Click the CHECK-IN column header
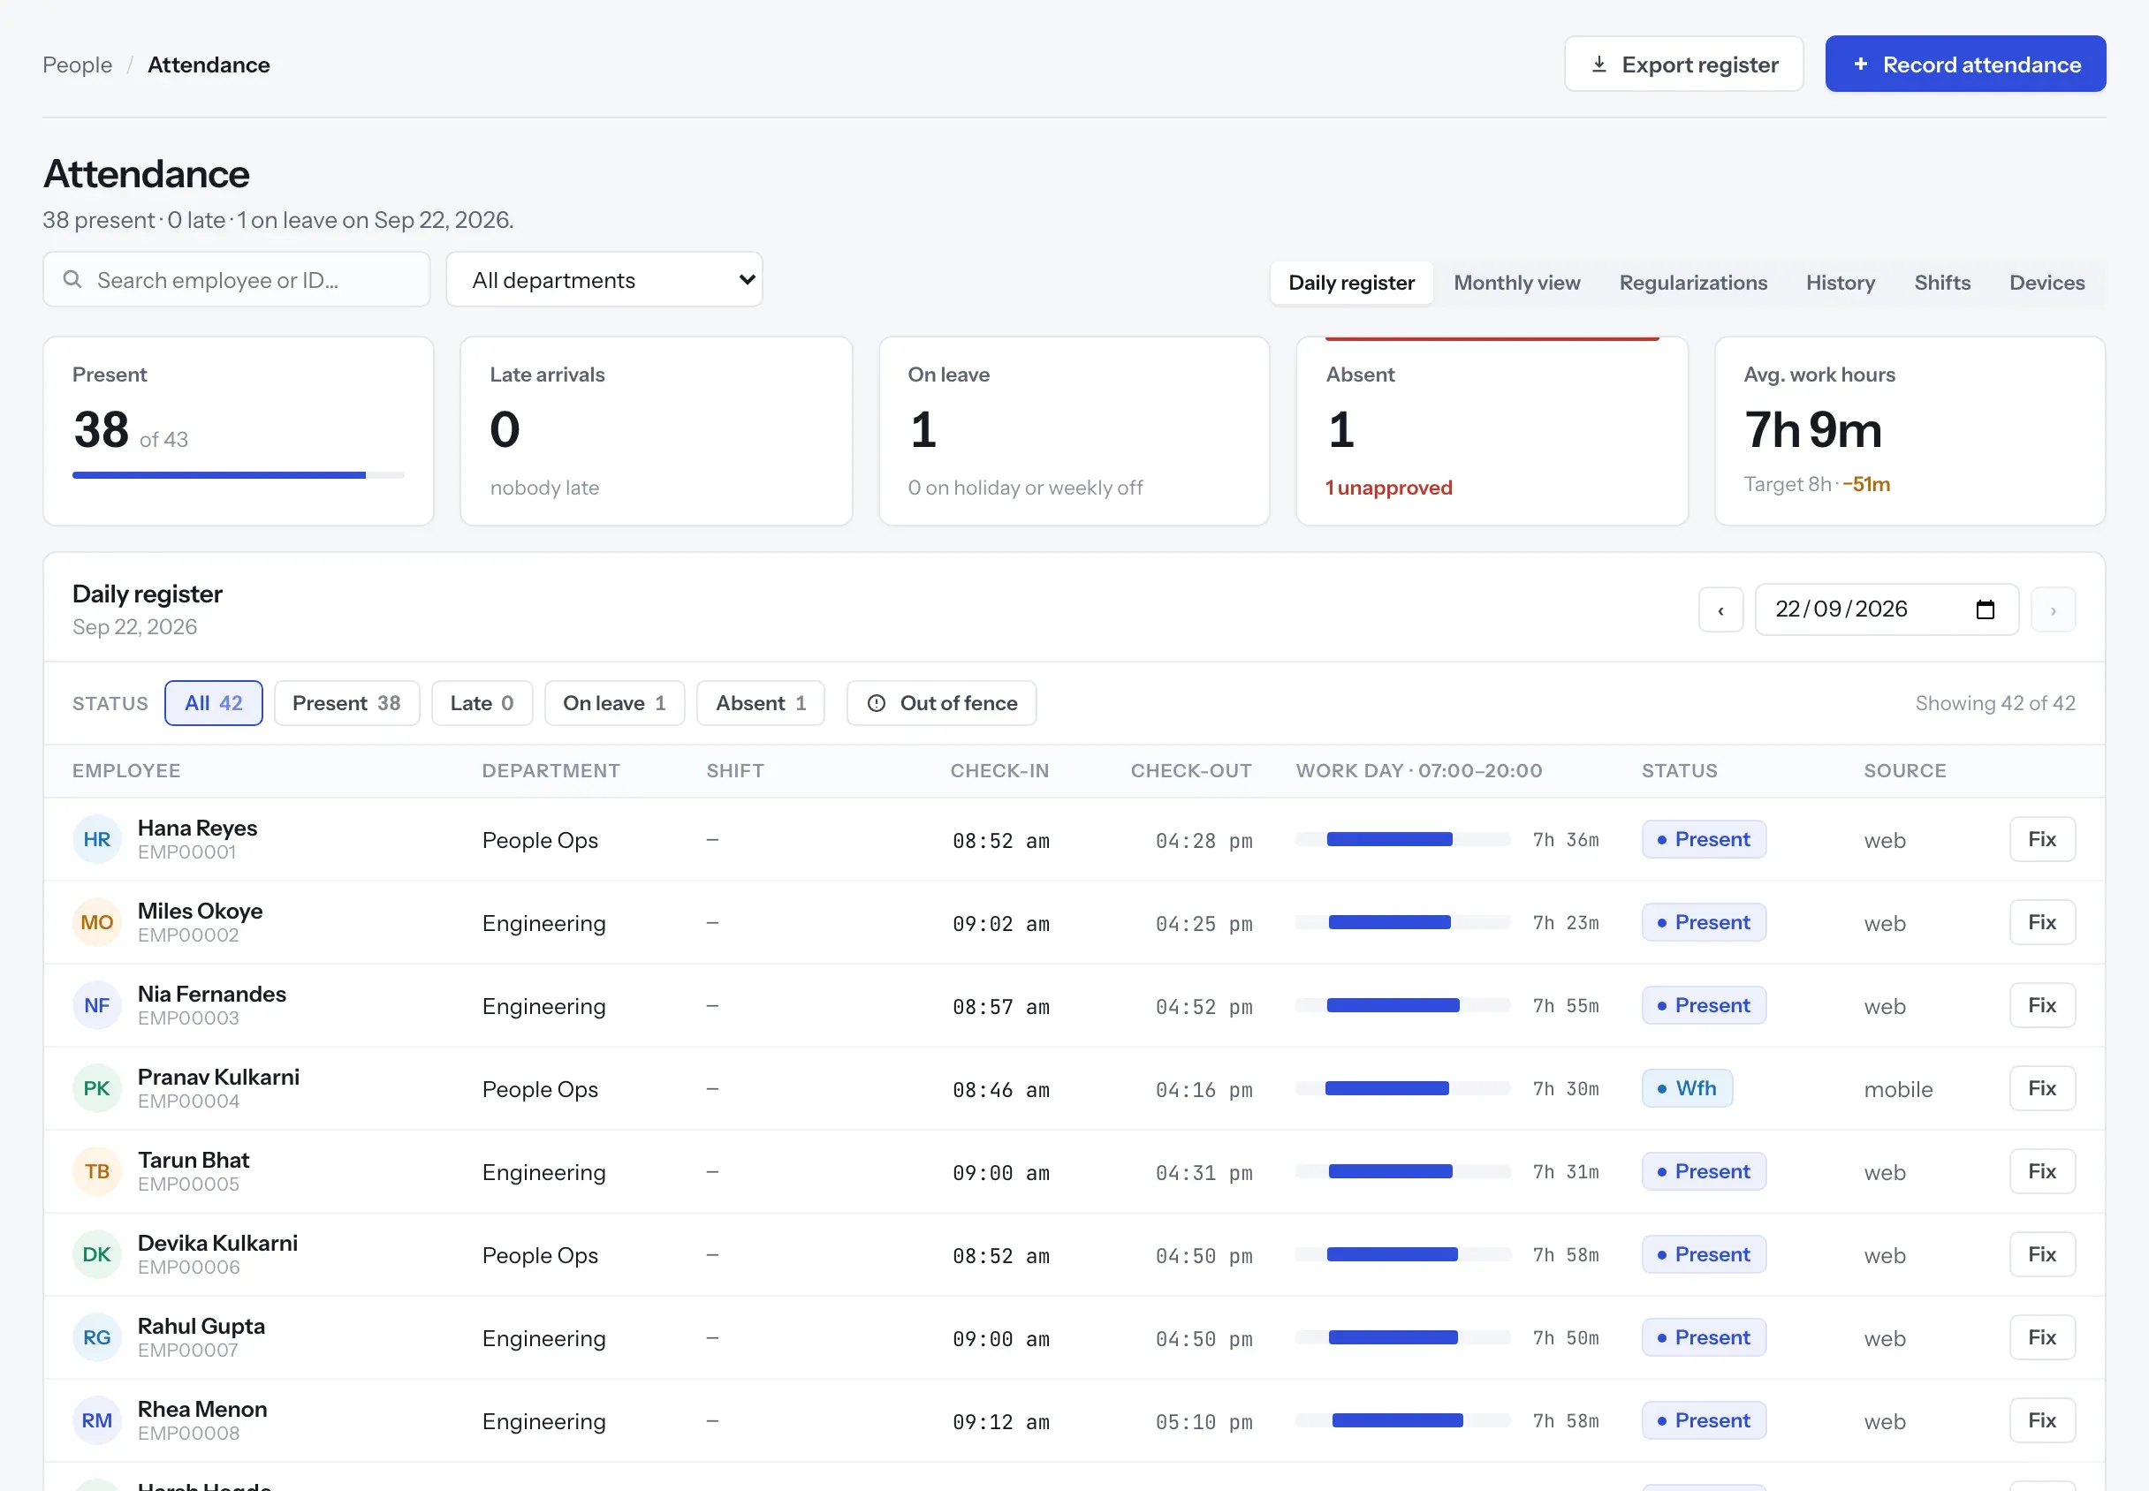The image size is (2149, 1491). tap(999, 771)
